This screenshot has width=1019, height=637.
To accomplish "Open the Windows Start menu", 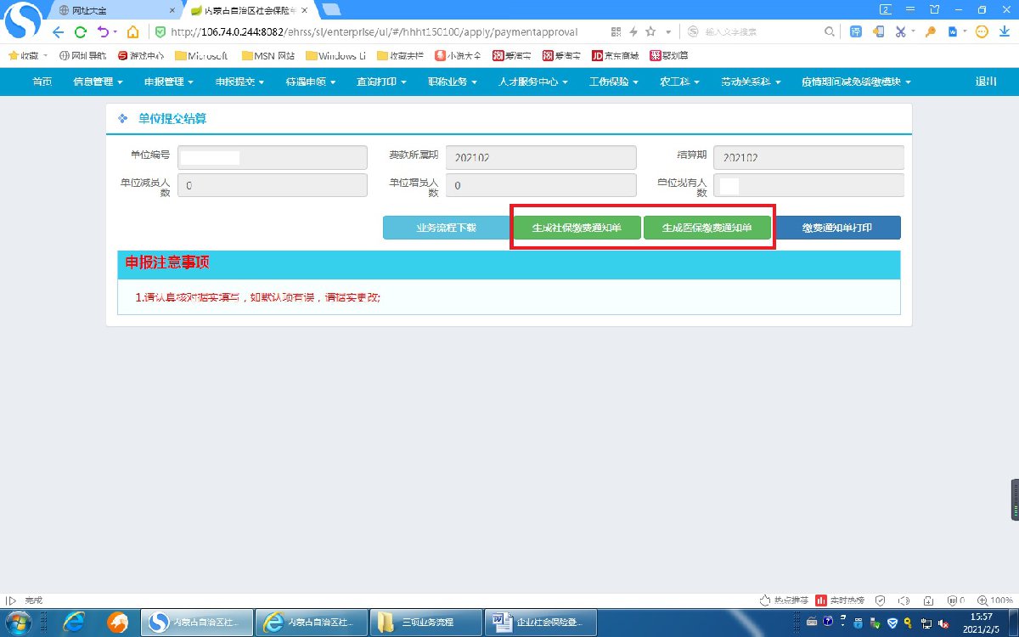I will (x=19, y=623).
